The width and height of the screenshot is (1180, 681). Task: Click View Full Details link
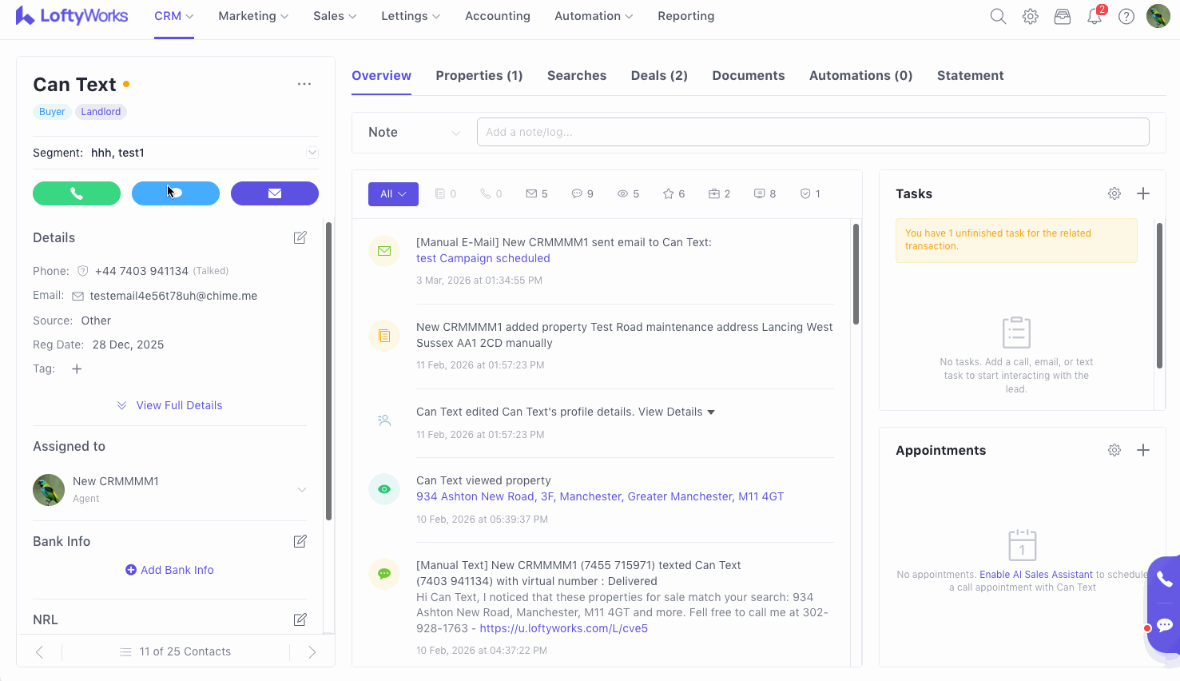(x=179, y=405)
